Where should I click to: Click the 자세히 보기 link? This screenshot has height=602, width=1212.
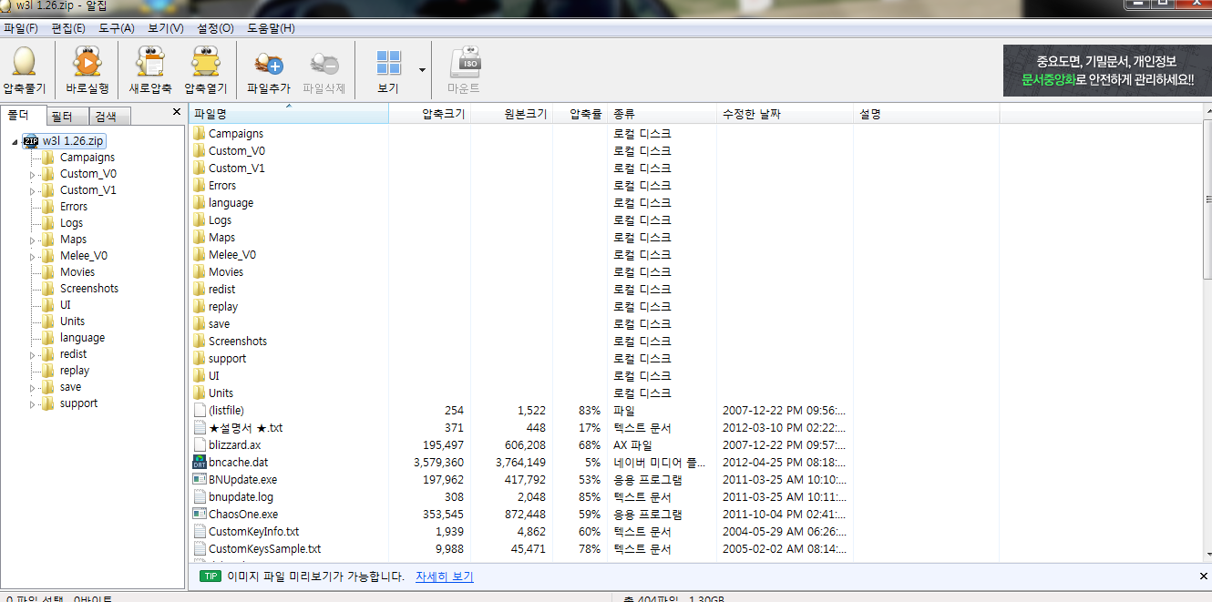[x=444, y=576]
